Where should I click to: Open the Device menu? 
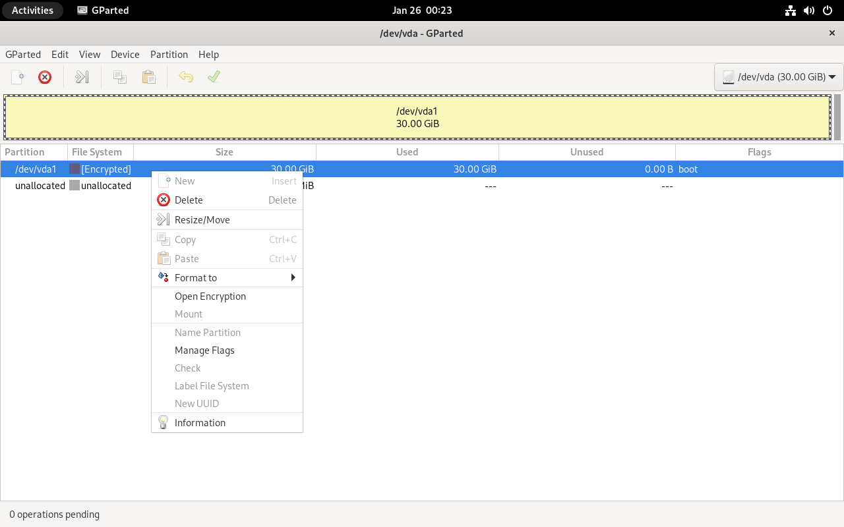[125, 55]
